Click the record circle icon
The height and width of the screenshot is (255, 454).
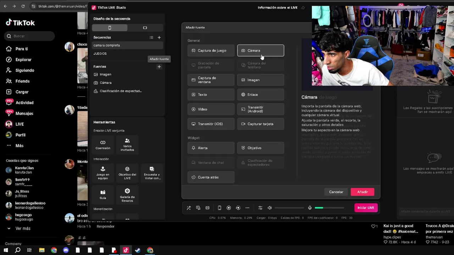[x=229, y=208]
